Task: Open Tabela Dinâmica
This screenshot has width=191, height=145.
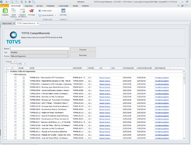Action: pos(13,13)
